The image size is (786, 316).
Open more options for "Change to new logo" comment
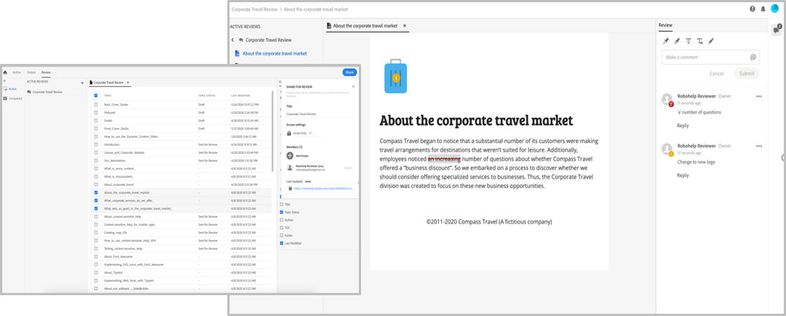[759, 146]
